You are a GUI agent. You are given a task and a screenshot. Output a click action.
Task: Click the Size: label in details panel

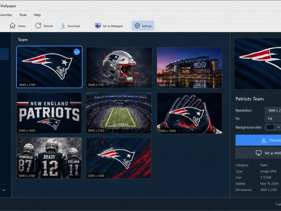coord(238,177)
